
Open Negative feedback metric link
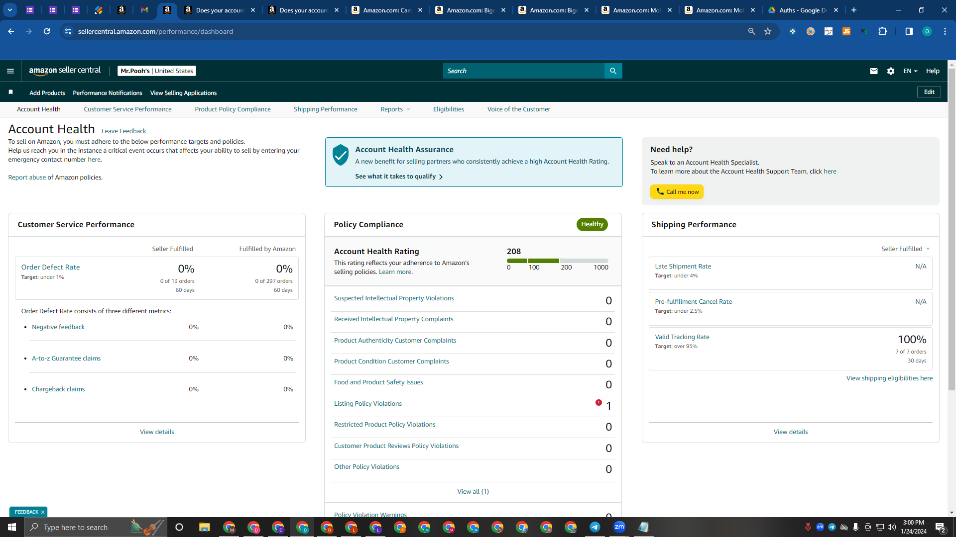pos(58,327)
